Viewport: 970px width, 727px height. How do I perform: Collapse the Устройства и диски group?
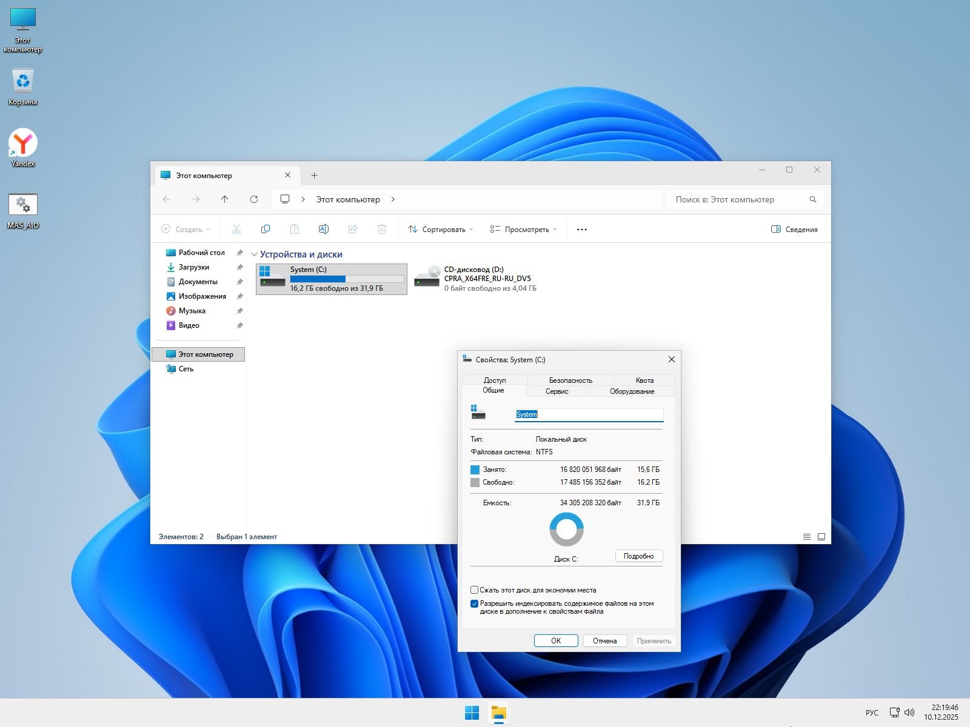click(255, 255)
